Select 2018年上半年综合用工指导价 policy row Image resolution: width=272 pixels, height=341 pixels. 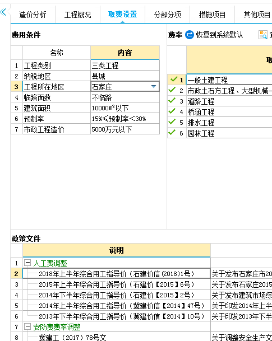[x=117, y=274]
